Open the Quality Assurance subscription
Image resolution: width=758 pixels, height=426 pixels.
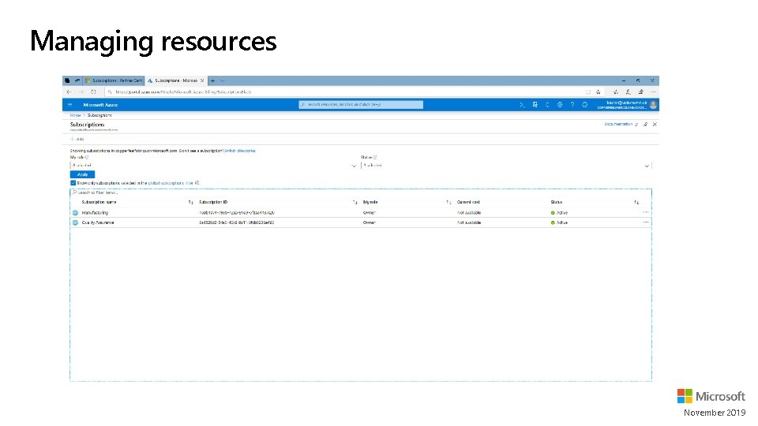(x=98, y=222)
